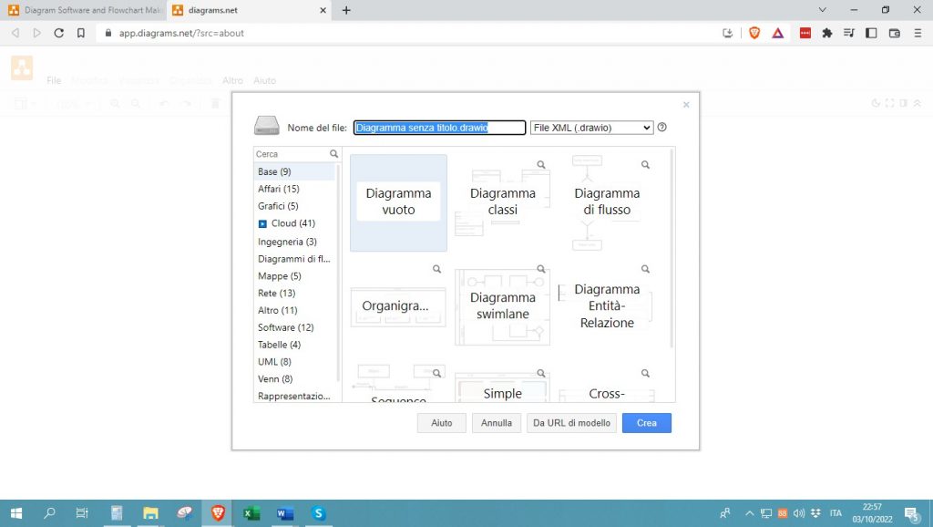Click the Brave Rewards triangle icon
This screenshot has width=933, height=527.
(778, 33)
